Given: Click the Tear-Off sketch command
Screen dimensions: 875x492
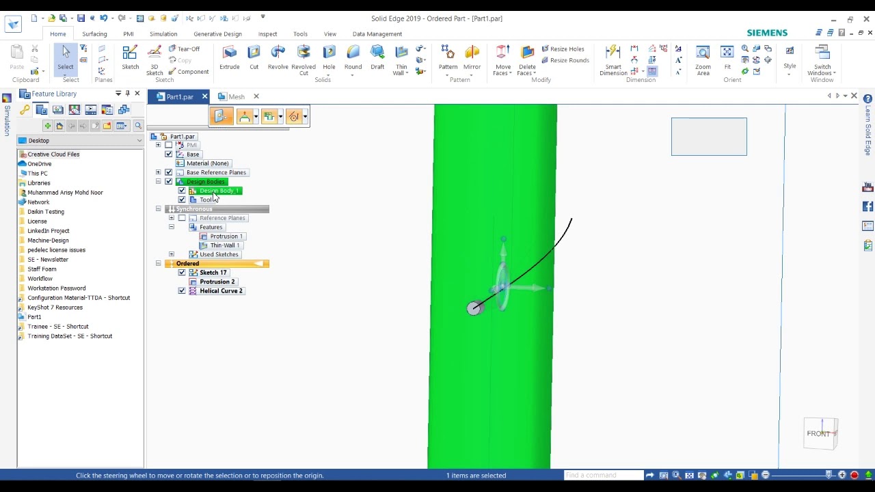Looking at the screenshot, I should click(184, 49).
